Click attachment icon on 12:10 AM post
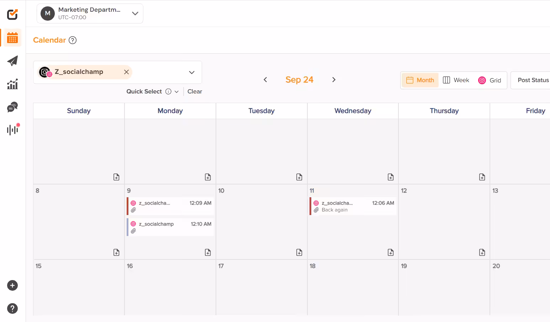 pos(133,231)
